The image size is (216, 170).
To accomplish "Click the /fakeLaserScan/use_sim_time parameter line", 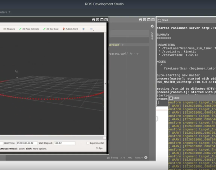I will [x=187, y=48].
